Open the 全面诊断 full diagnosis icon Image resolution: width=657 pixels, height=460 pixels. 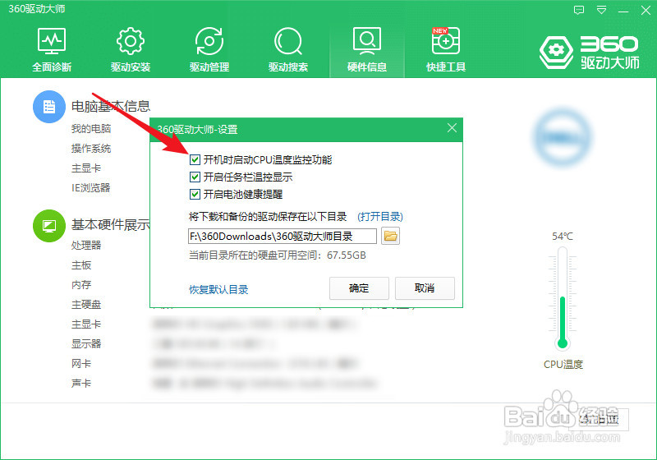[x=52, y=41]
